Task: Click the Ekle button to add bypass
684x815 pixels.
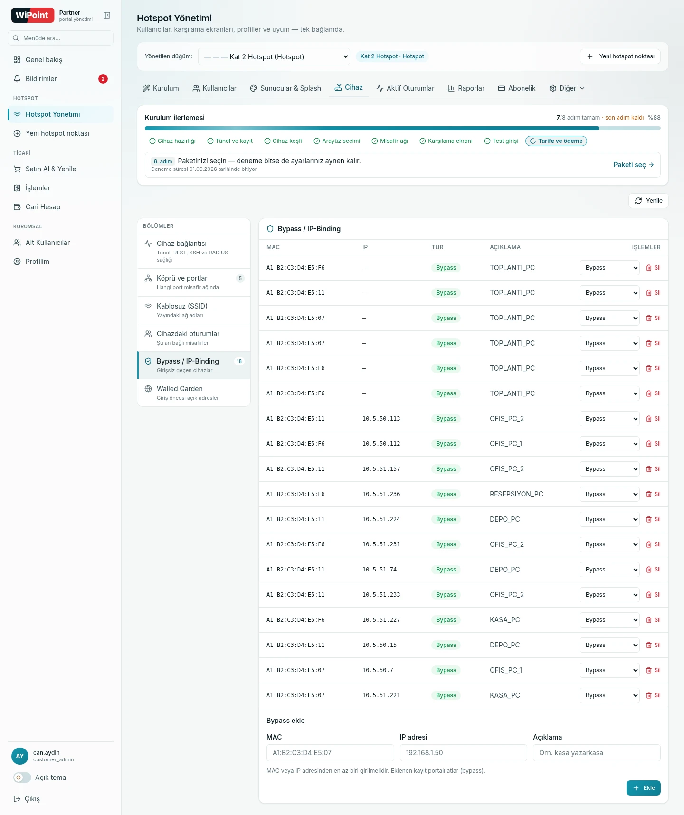Action: pos(644,788)
